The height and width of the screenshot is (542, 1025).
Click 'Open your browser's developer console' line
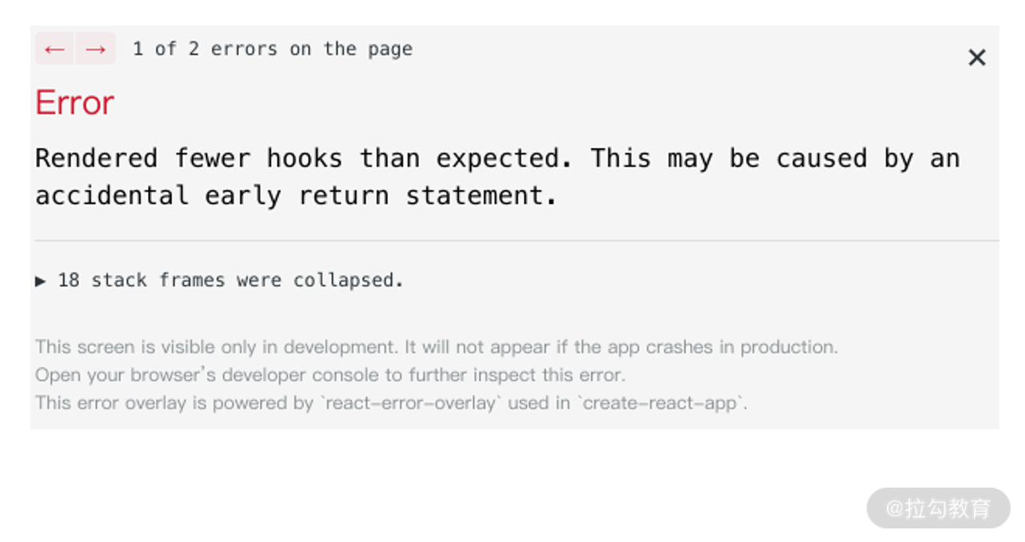point(329,374)
